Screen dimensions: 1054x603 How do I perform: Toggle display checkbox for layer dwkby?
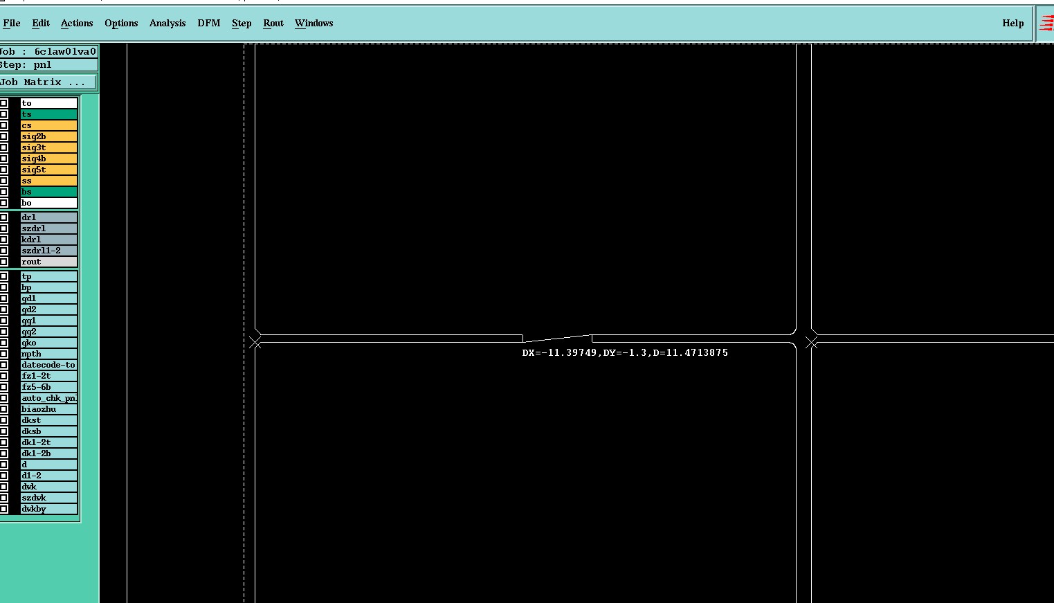coord(4,509)
